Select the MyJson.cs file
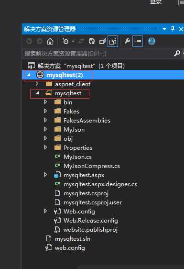This screenshot has width=184, height=269. pos(77,157)
